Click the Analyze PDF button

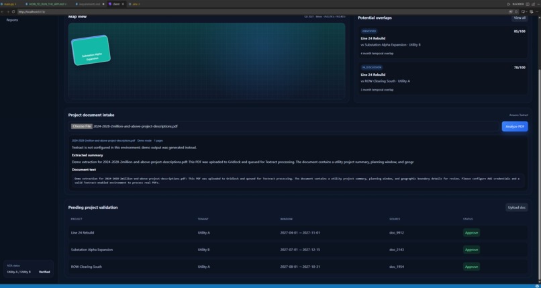pyautogui.click(x=515, y=127)
